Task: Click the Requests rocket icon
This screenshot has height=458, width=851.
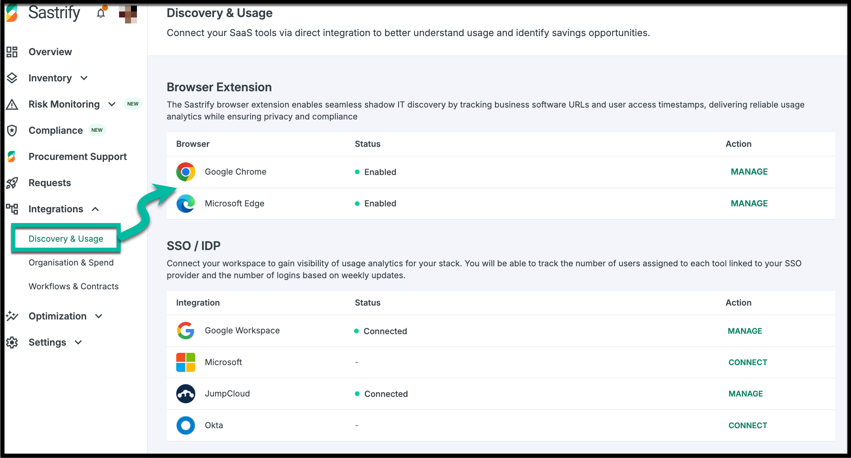Action: [x=12, y=183]
